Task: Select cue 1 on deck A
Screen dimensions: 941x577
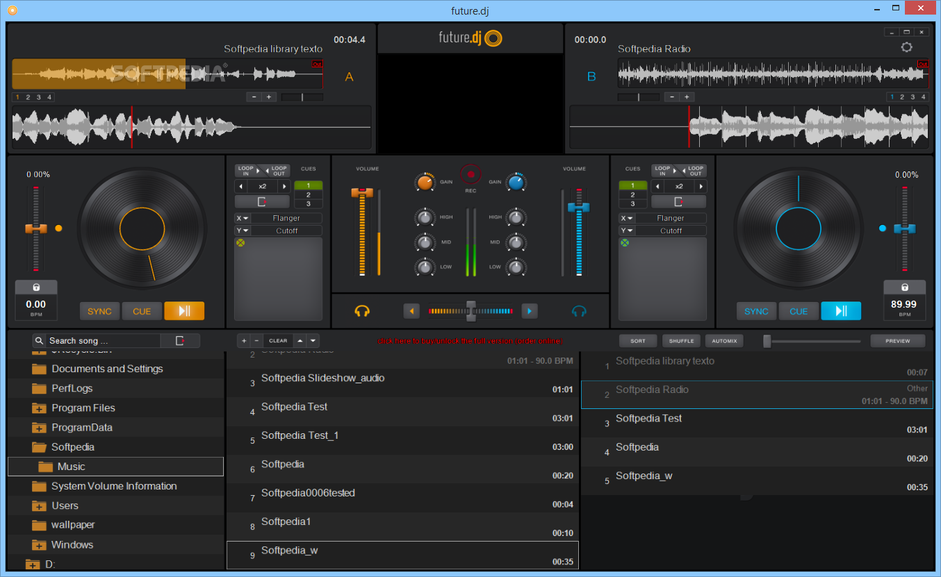Action: point(309,185)
